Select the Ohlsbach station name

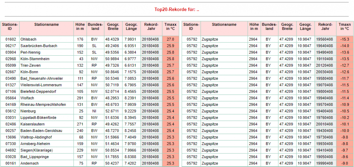click(28, 39)
